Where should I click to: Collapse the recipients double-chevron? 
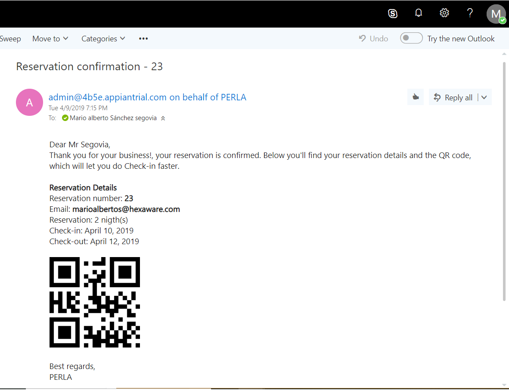point(163,118)
